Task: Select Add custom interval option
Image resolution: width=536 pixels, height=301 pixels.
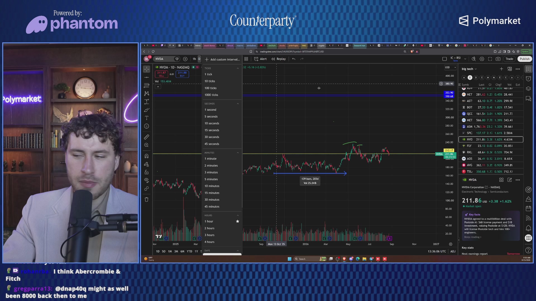Action: [x=222, y=59]
